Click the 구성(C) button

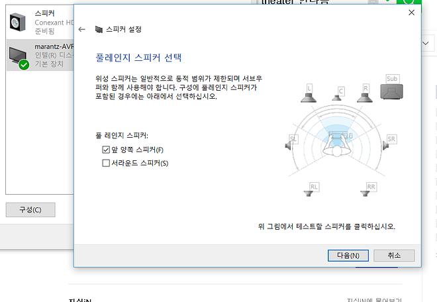click(x=30, y=210)
